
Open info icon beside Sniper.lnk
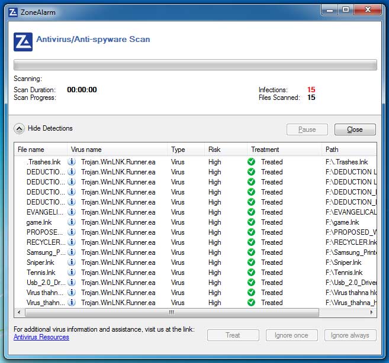[x=72, y=262]
